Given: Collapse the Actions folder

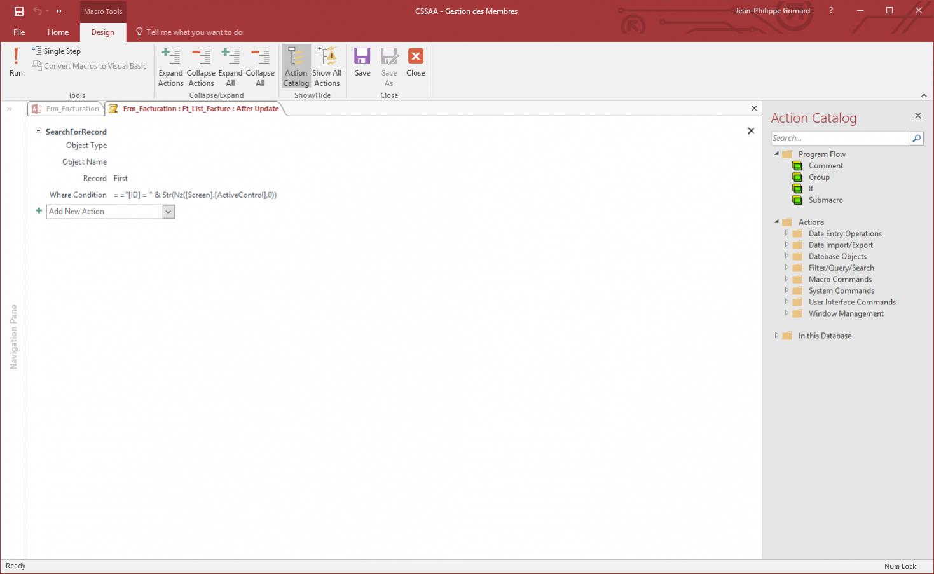Looking at the screenshot, I should coord(776,222).
